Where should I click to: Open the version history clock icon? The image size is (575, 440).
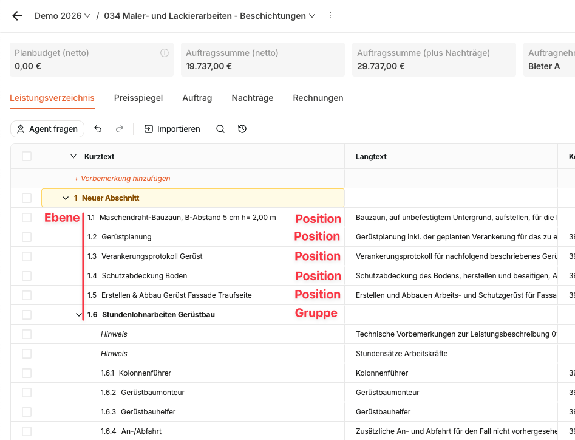[x=242, y=129]
